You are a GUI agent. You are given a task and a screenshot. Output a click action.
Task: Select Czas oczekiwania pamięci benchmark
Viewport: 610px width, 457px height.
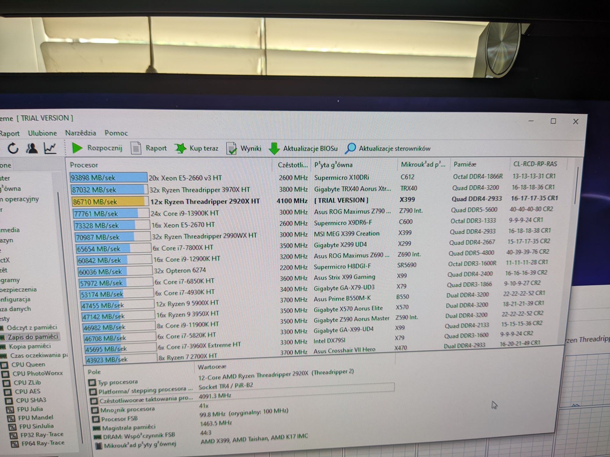click(39, 355)
